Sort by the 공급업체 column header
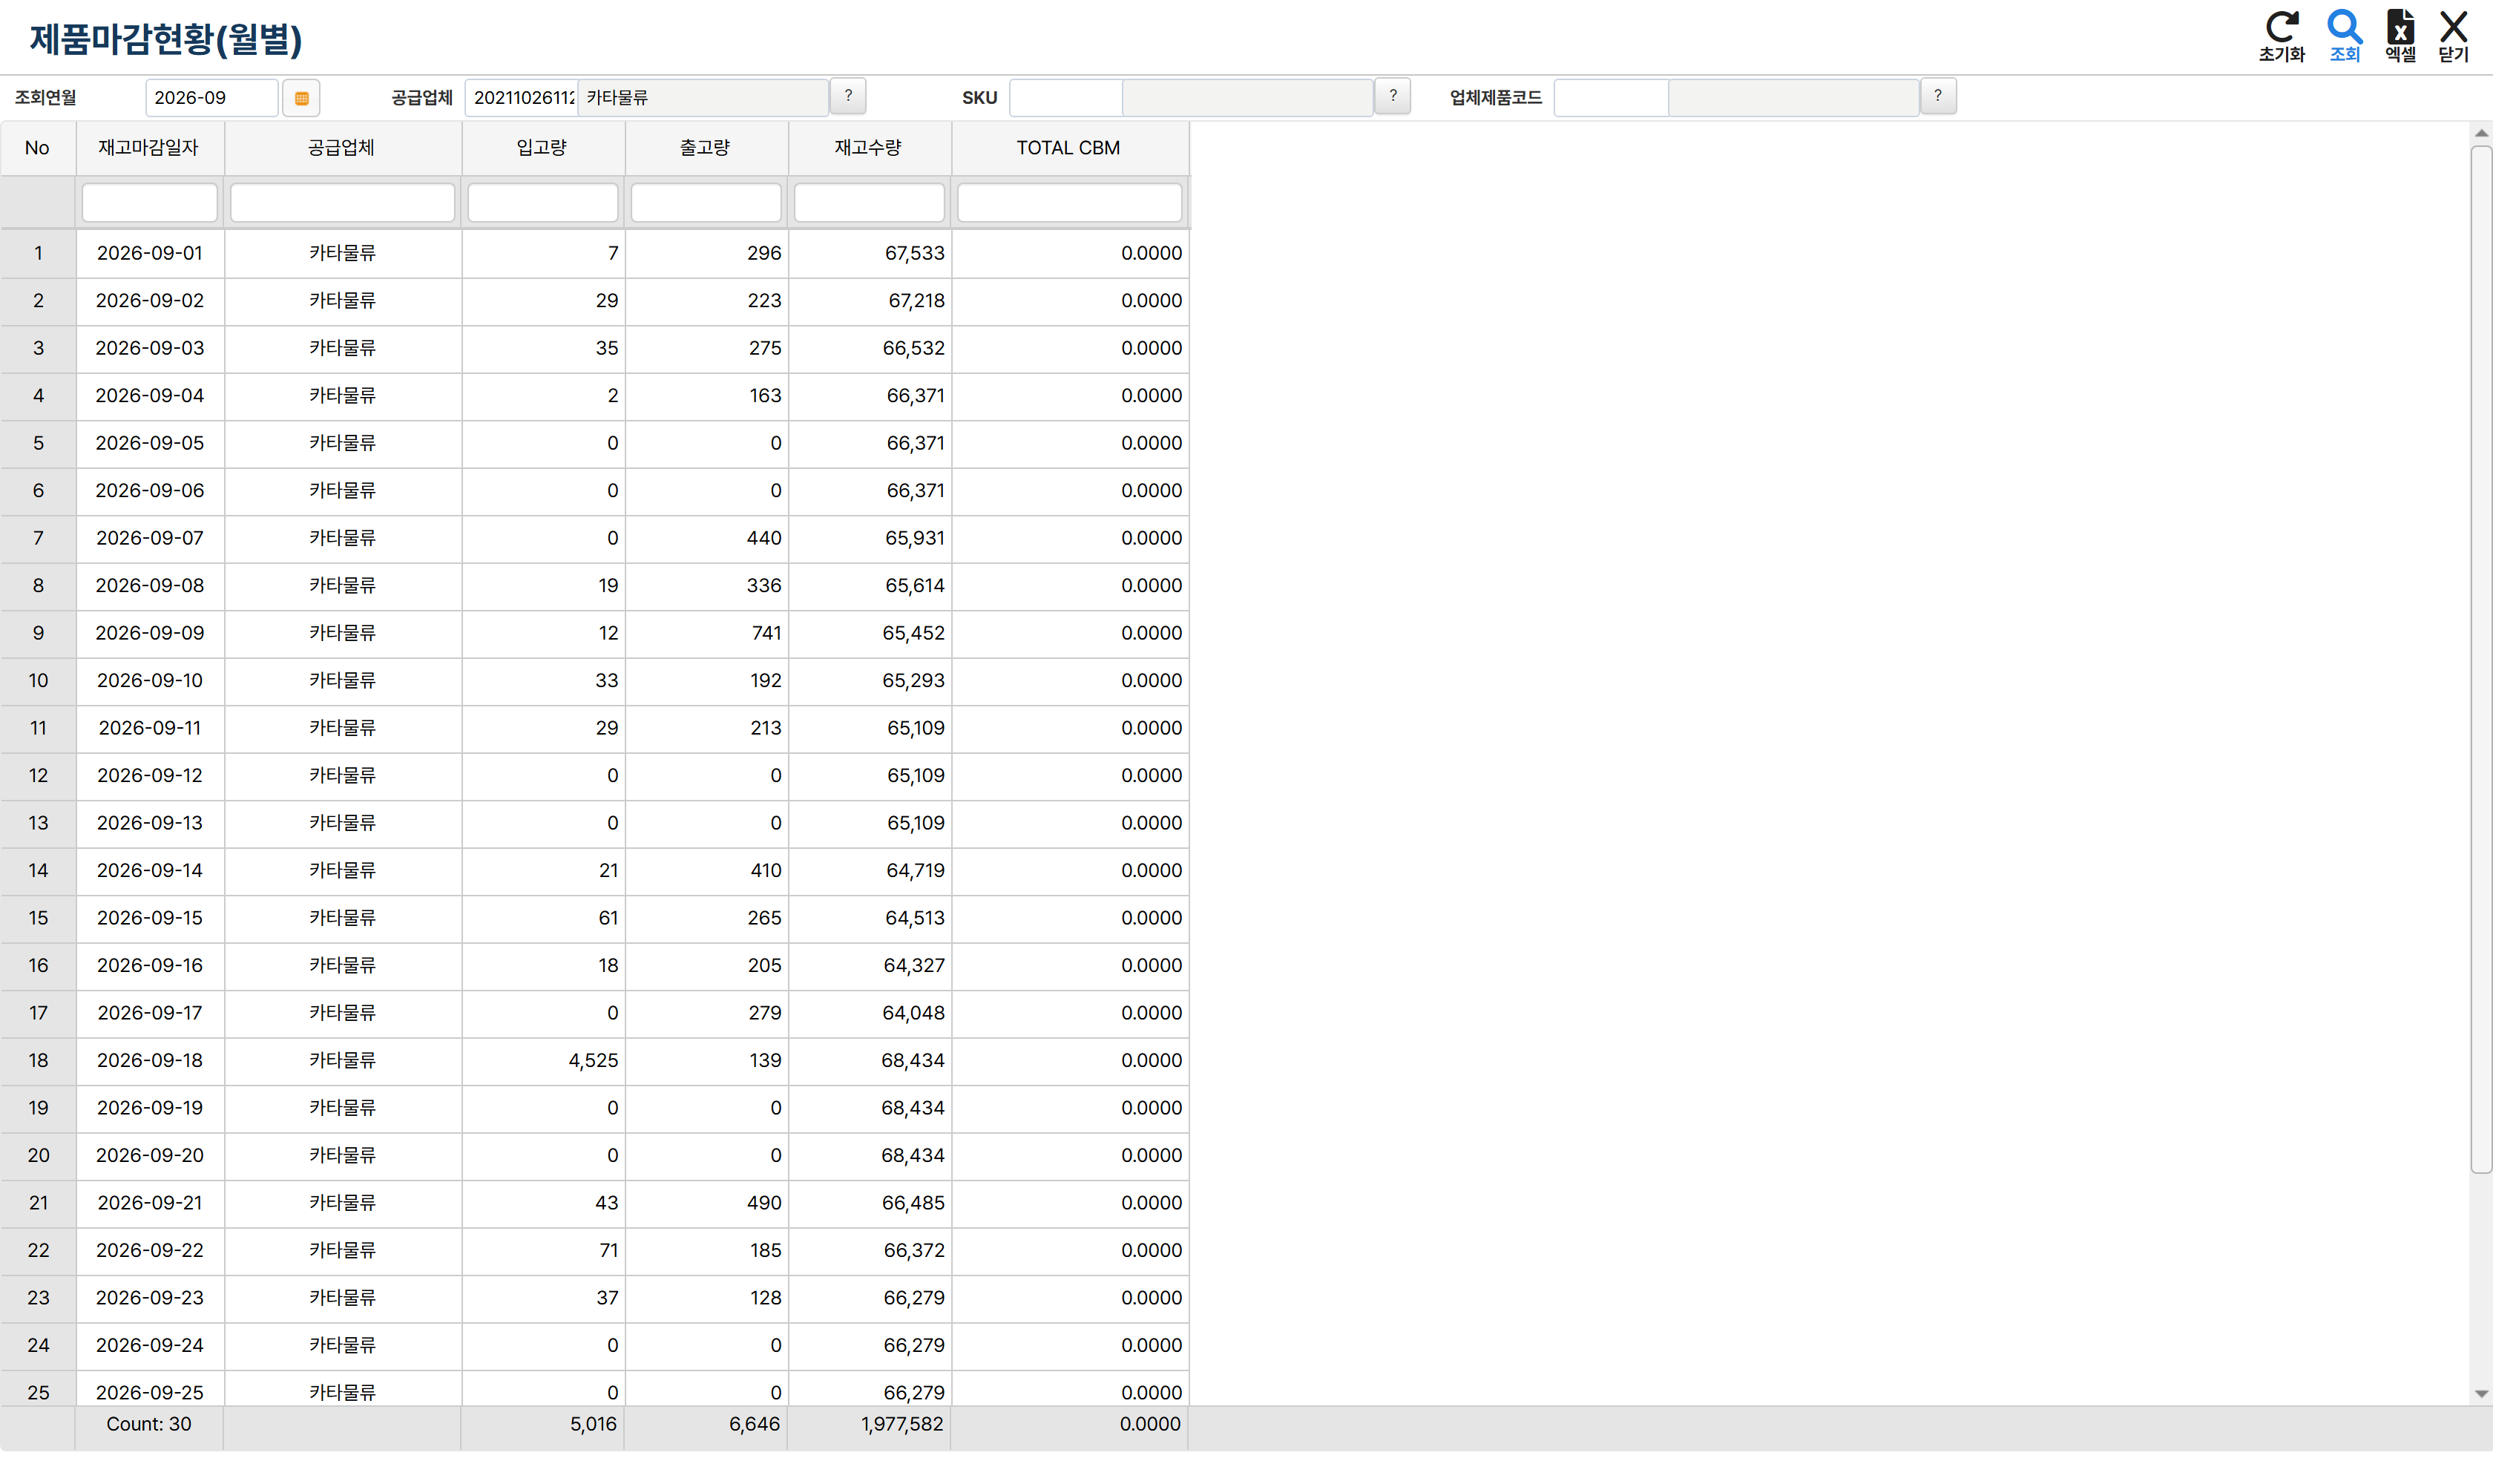 tap(342, 148)
